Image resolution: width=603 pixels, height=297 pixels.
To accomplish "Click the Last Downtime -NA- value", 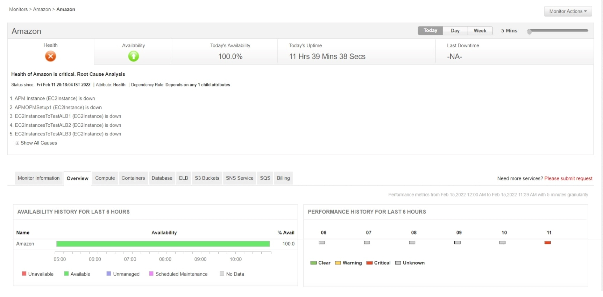I will click(454, 57).
